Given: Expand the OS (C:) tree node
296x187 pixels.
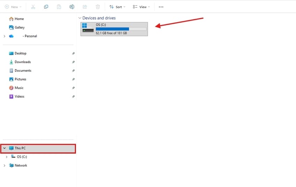Looking at the screenshot, I should tap(6, 157).
